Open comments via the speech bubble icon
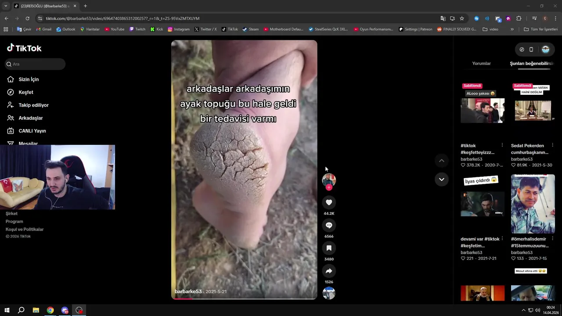562x316 pixels. pyautogui.click(x=329, y=225)
